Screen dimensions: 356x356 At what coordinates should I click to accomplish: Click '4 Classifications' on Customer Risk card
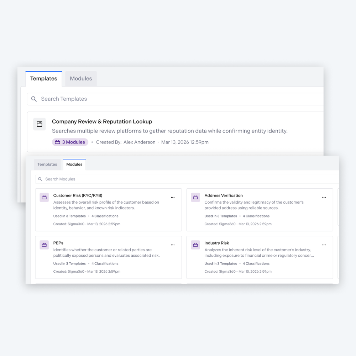click(105, 216)
